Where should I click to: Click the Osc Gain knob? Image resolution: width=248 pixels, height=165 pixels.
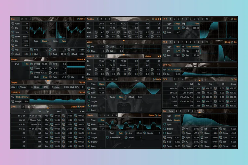pyautogui.click(x=13, y=24)
